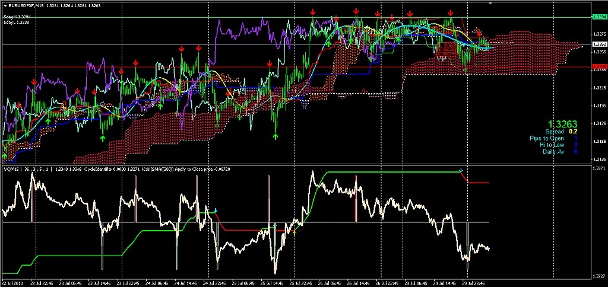Viewport: 608px width, 287px height.
Task: Click the triangle beside the EURUSDFXF chart title
Action: tap(5, 5)
